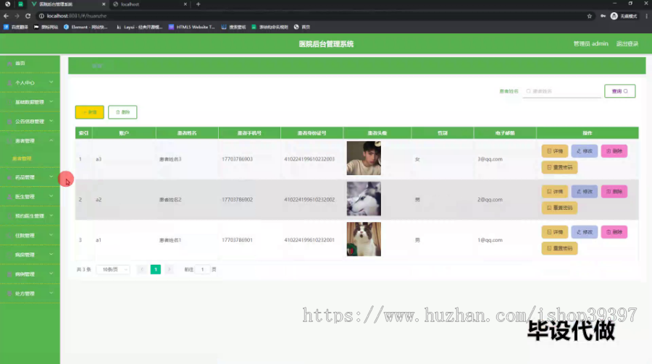Click the batch 删除 button above table
Image resolution: width=652 pixels, height=364 pixels.
(x=122, y=112)
